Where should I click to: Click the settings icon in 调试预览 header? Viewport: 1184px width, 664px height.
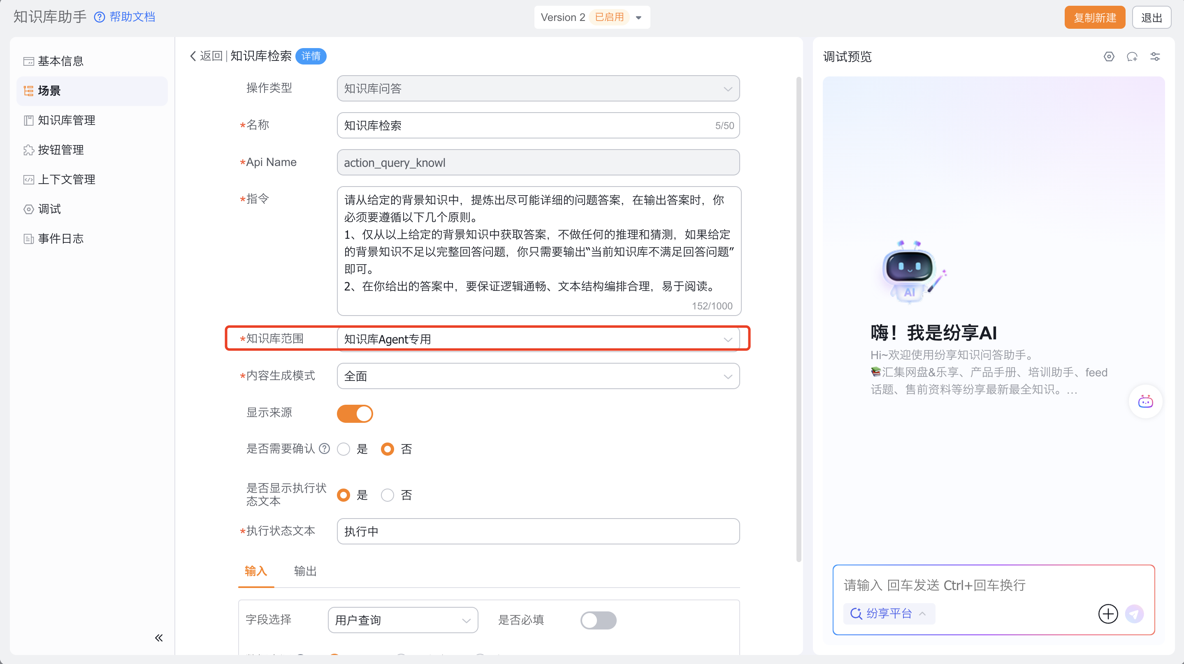point(1109,56)
